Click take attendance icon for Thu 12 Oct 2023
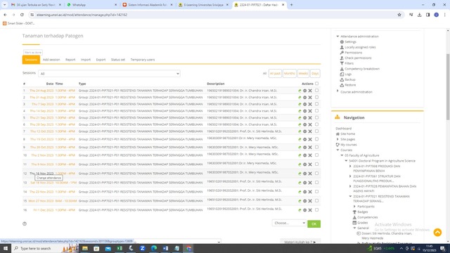The height and width of the screenshot is (253, 450). click(x=300, y=131)
